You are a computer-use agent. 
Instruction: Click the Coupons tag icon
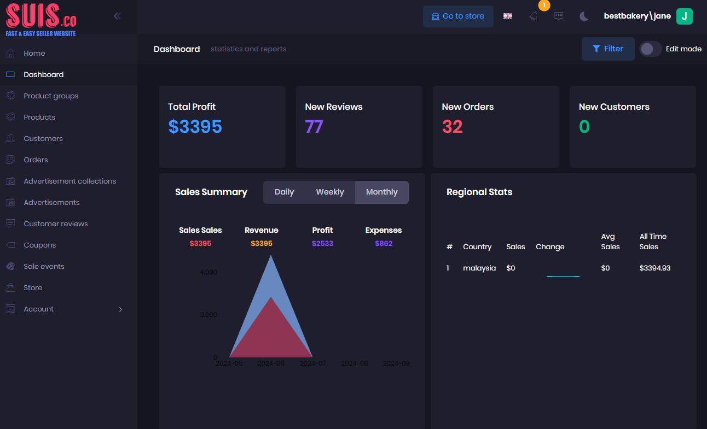tap(10, 245)
